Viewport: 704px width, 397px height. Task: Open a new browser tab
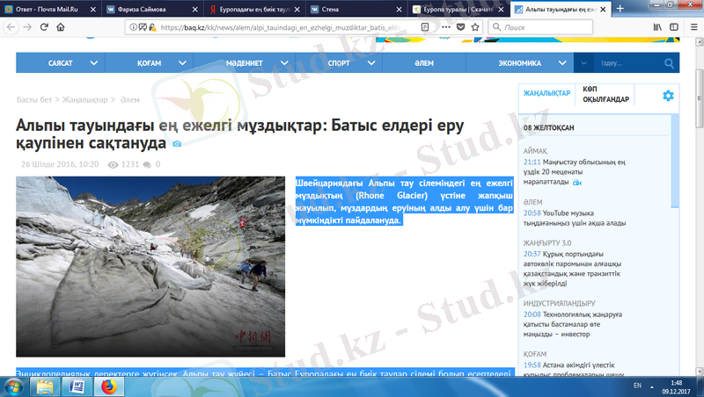point(620,9)
